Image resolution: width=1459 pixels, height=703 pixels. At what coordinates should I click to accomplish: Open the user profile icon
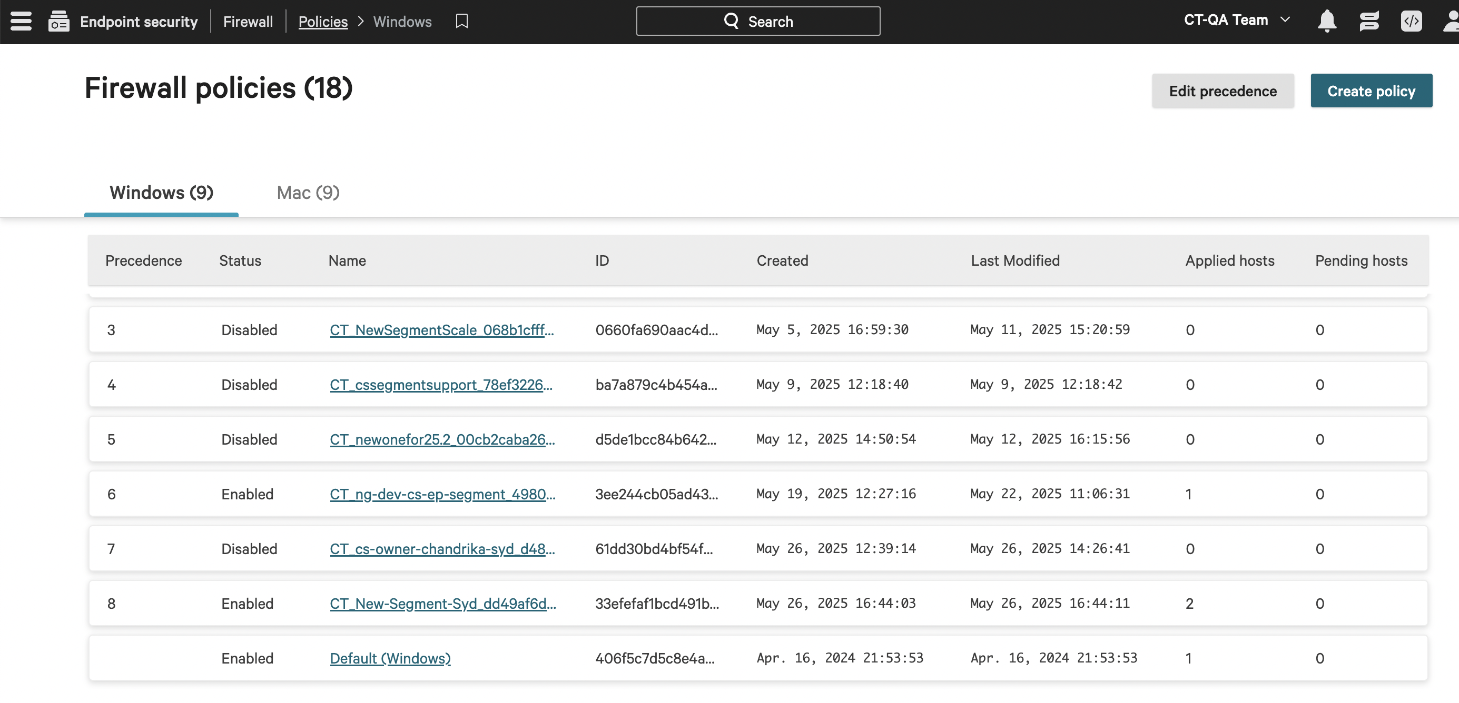tap(1451, 21)
